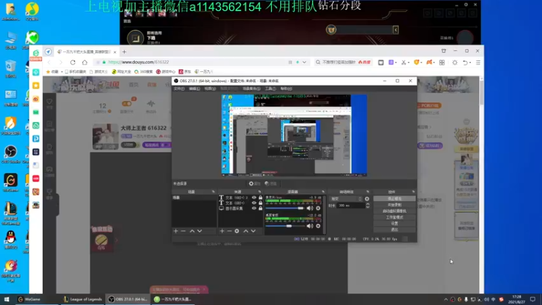Expand the bookmarks 收藏 dropdown arrow
Viewport: 542px width, 305px height.
[x=62, y=72]
